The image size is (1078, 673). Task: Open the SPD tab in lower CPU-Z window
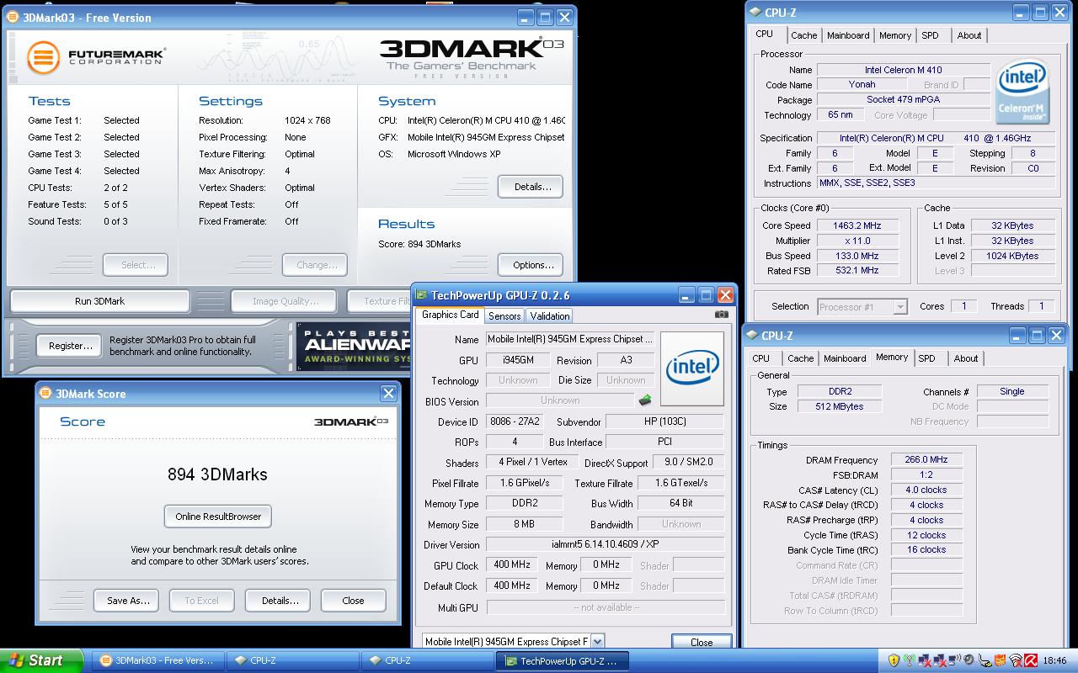pyautogui.click(x=926, y=358)
